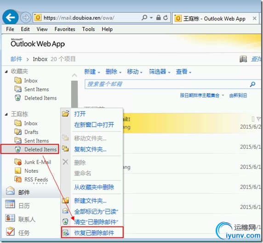The width and height of the screenshot is (263, 243).
Task: Click the Outlook site icon in address bar
Action: pos(38,17)
